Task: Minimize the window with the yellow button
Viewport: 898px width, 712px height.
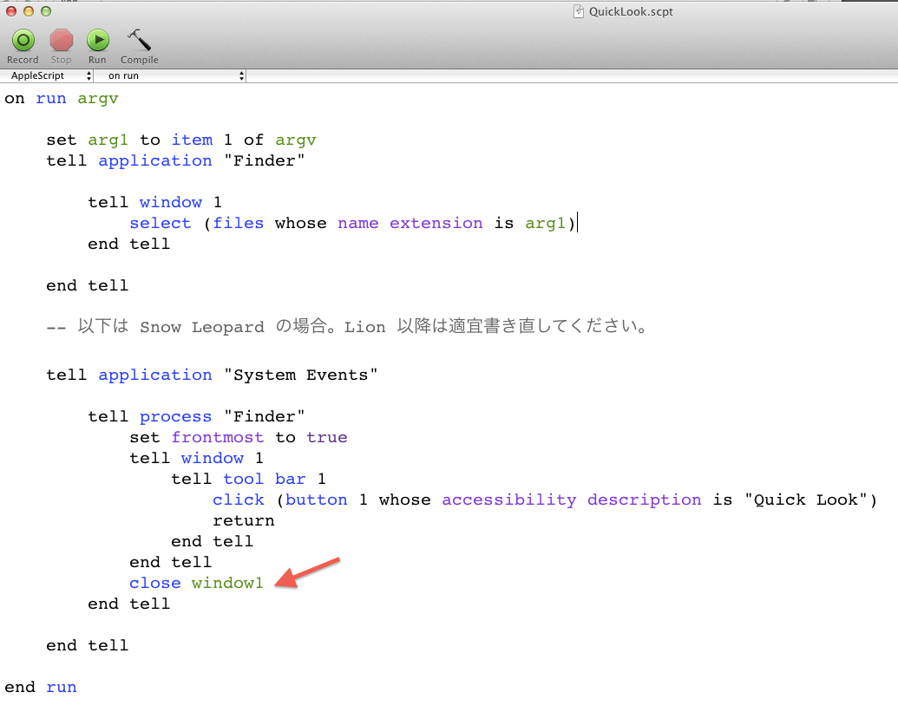Action: pos(28,11)
